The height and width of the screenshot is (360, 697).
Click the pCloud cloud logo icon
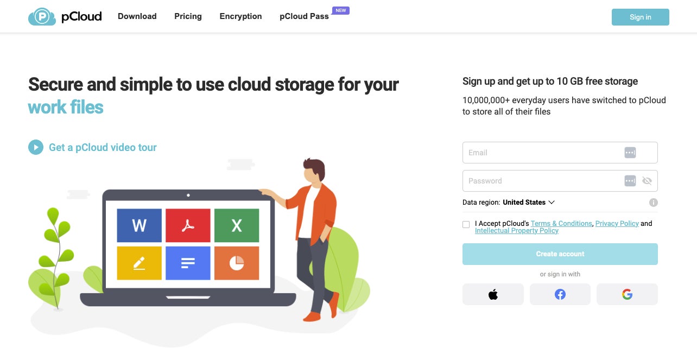tap(42, 17)
